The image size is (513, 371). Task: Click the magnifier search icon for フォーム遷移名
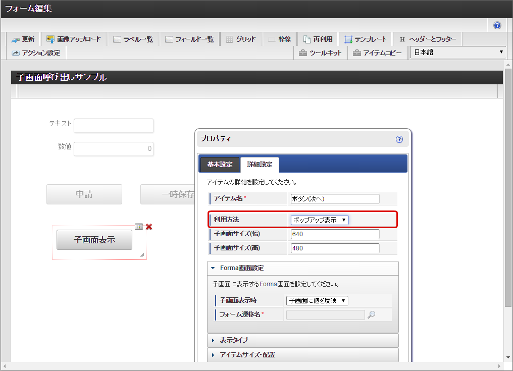pyautogui.click(x=372, y=315)
